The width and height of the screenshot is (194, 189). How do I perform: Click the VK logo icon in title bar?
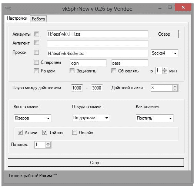click(8, 9)
